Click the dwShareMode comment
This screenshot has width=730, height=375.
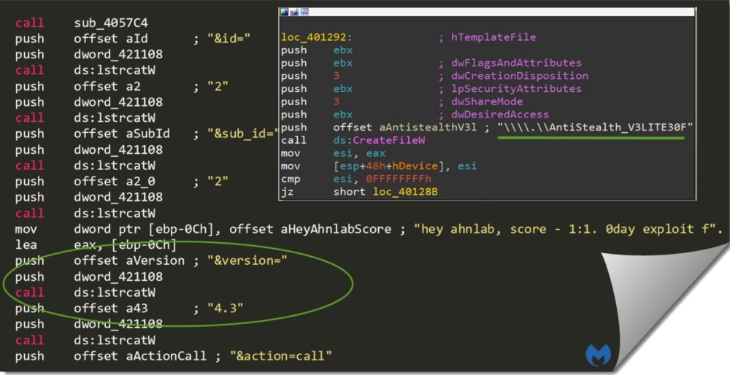coord(487,101)
